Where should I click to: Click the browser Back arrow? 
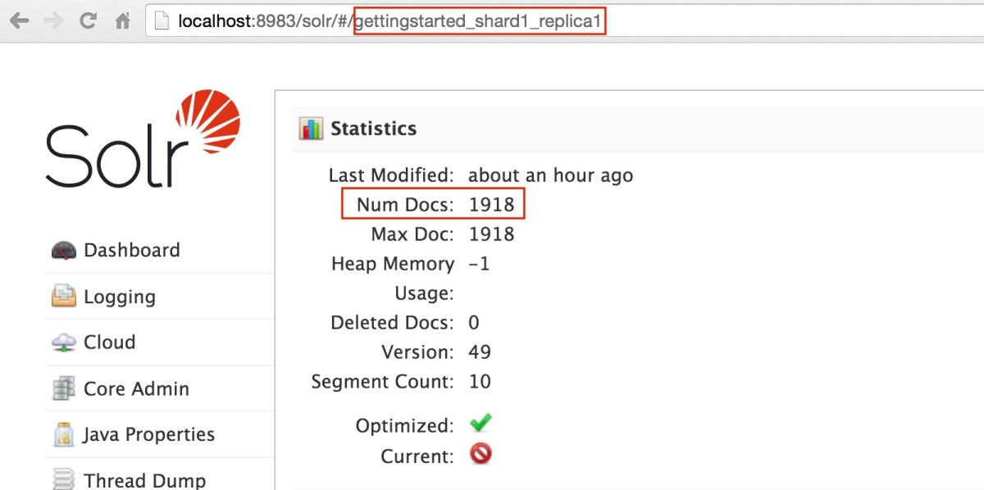pyautogui.click(x=19, y=21)
